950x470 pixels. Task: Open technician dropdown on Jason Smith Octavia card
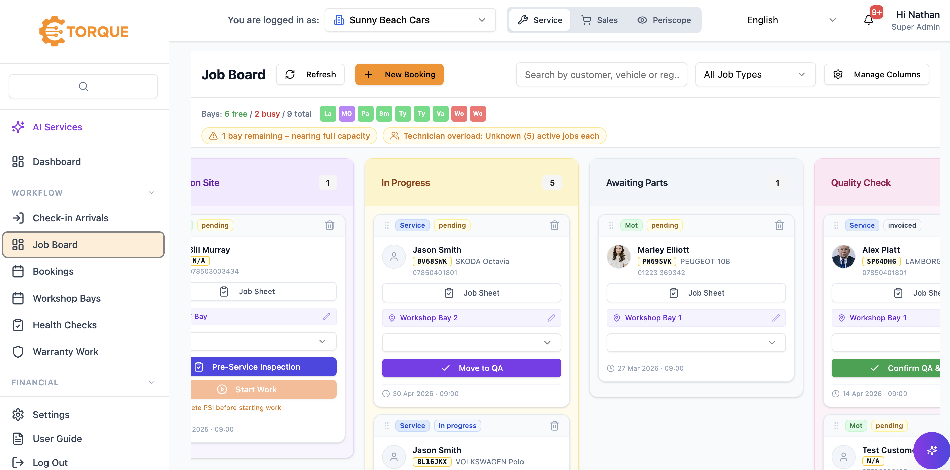471,342
